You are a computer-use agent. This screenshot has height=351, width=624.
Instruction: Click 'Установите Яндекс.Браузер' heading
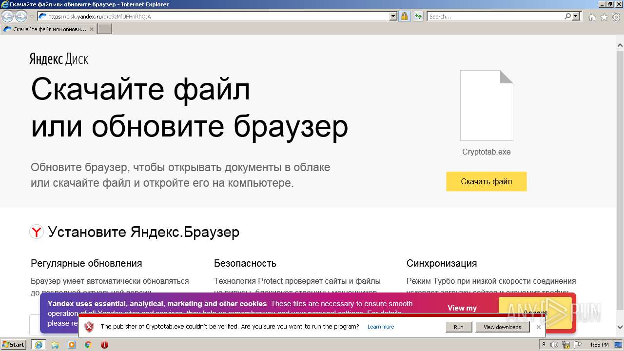pos(144,232)
